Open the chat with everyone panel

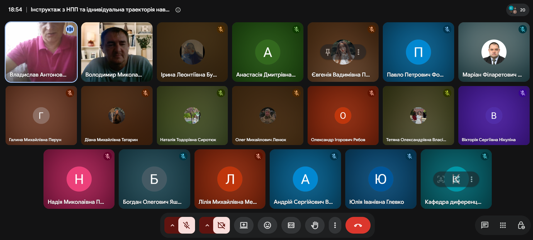point(485,225)
